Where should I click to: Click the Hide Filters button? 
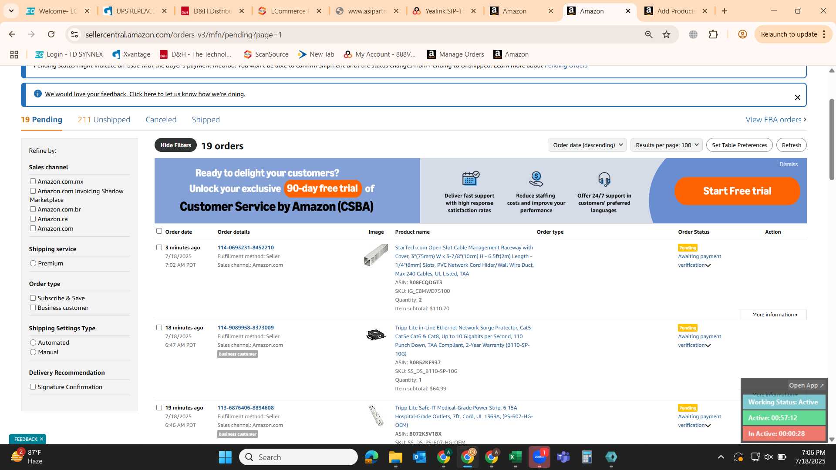click(x=175, y=145)
